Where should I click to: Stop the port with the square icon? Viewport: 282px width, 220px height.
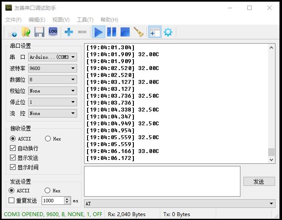pyautogui.click(x=125, y=32)
